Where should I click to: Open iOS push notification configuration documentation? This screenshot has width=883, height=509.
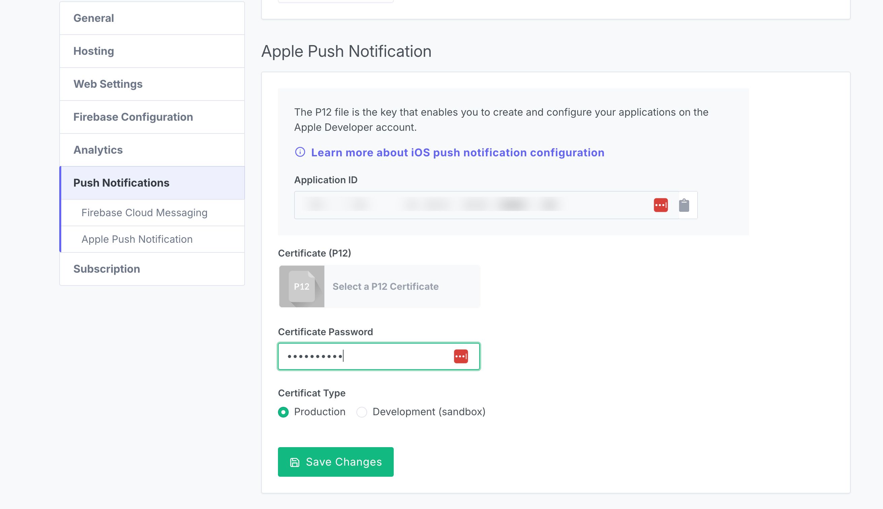[458, 152]
